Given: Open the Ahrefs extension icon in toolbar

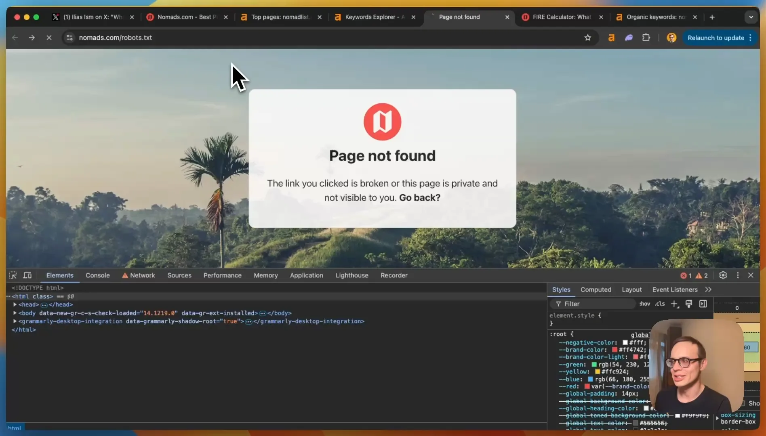Looking at the screenshot, I should tap(611, 38).
